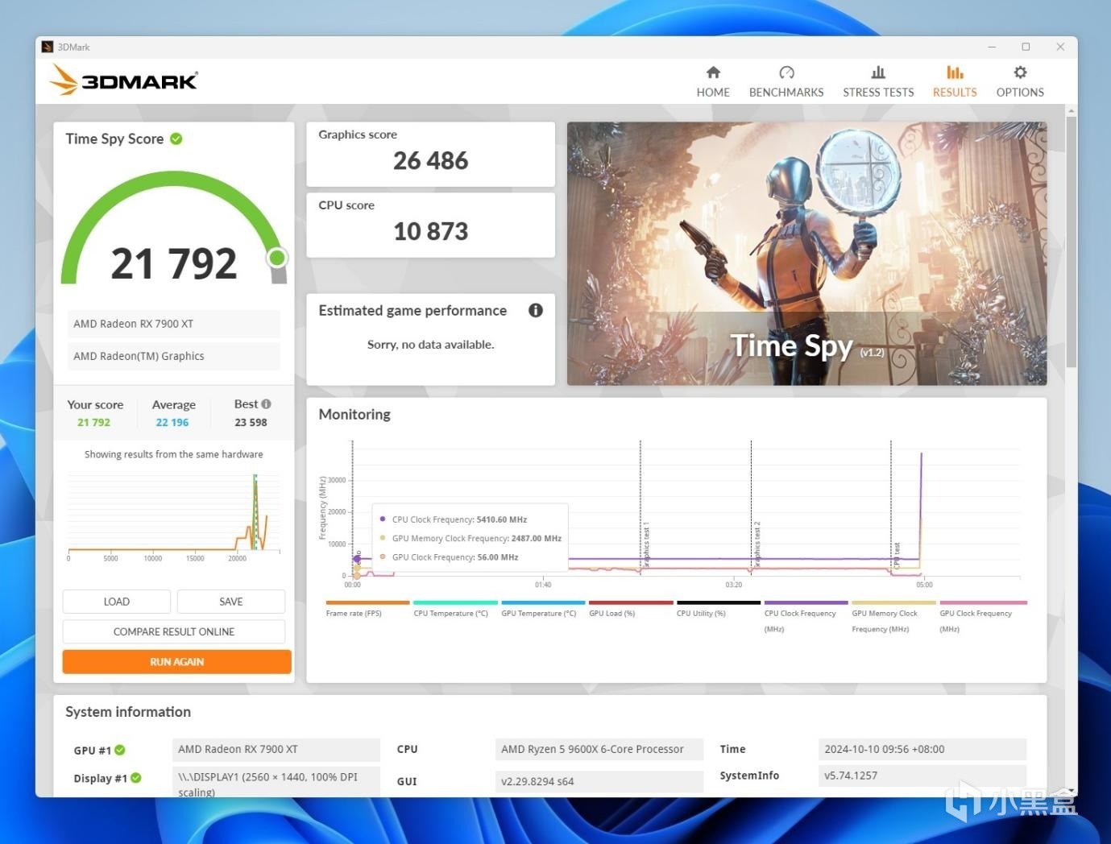The width and height of the screenshot is (1111, 844).
Task: Click the info icon next to Estimated game performance
Action: click(536, 310)
